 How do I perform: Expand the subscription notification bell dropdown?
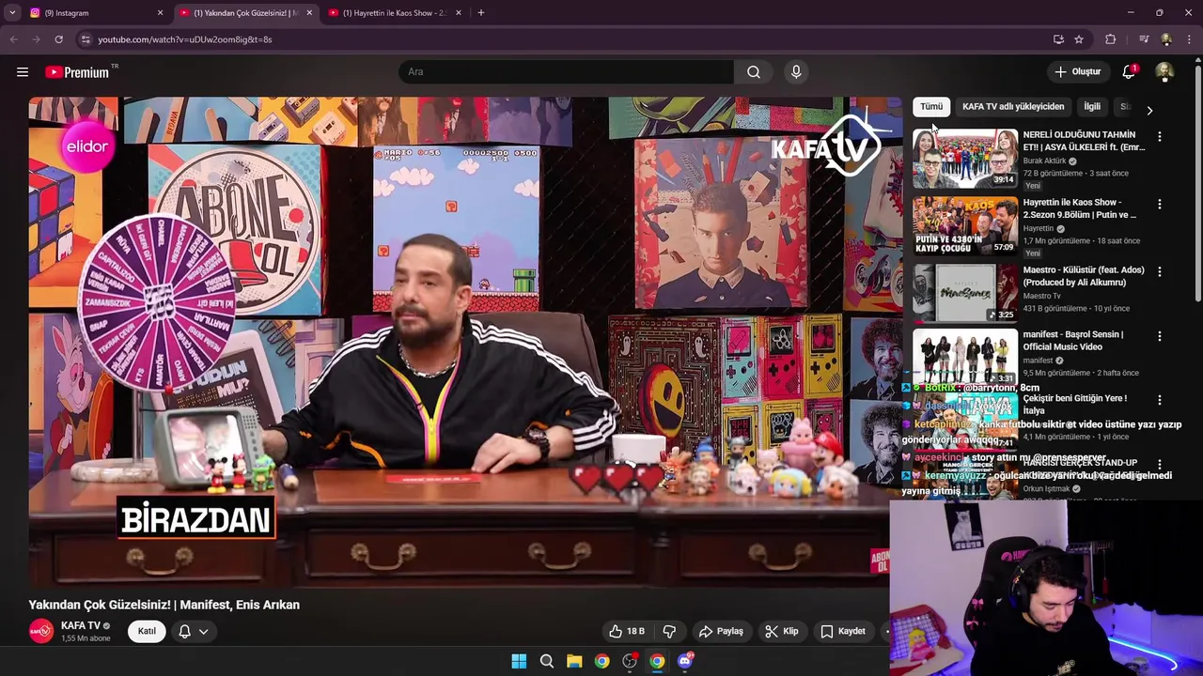[193, 631]
